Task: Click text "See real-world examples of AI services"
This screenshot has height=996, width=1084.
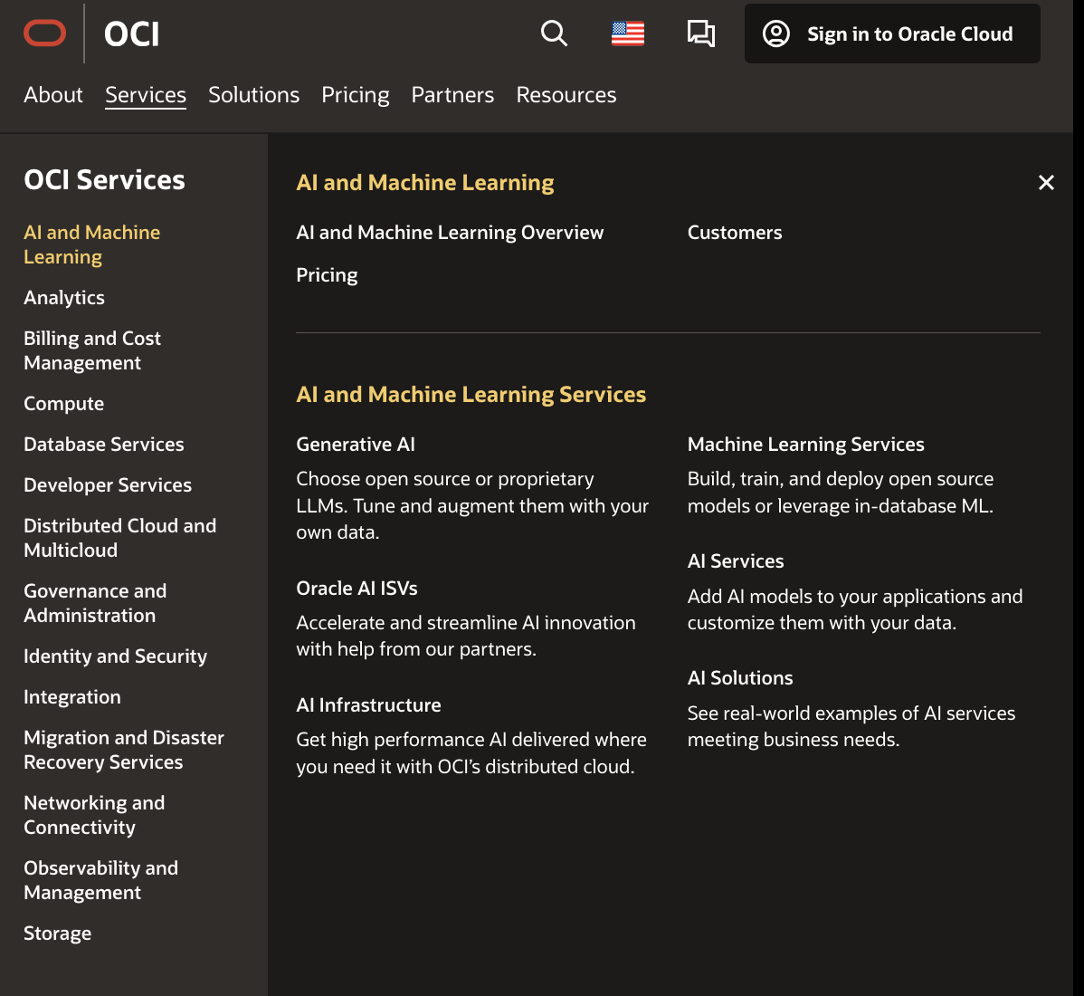Action: 851,713
